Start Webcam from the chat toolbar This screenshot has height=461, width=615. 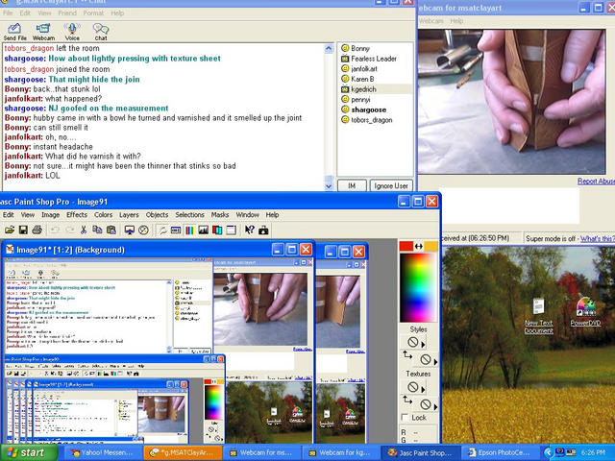click(43, 32)
